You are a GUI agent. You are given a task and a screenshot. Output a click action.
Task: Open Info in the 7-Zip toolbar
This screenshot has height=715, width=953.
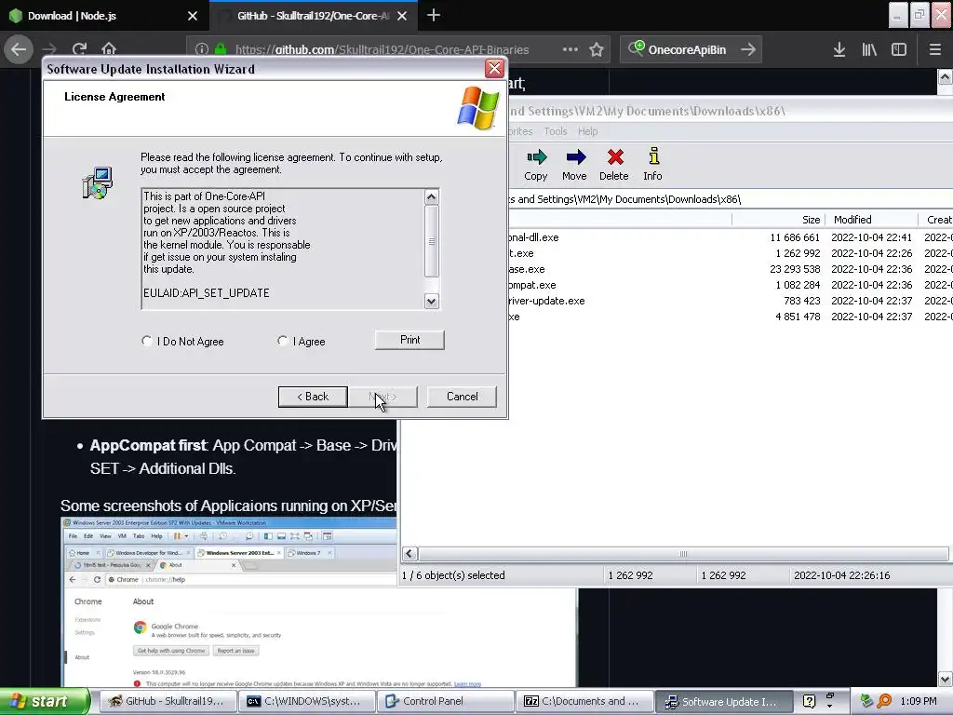click(x=652, y=164)
